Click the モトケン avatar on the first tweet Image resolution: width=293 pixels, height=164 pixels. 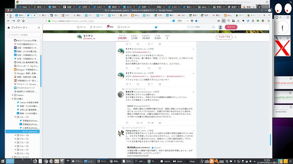(x=121, y=51)
